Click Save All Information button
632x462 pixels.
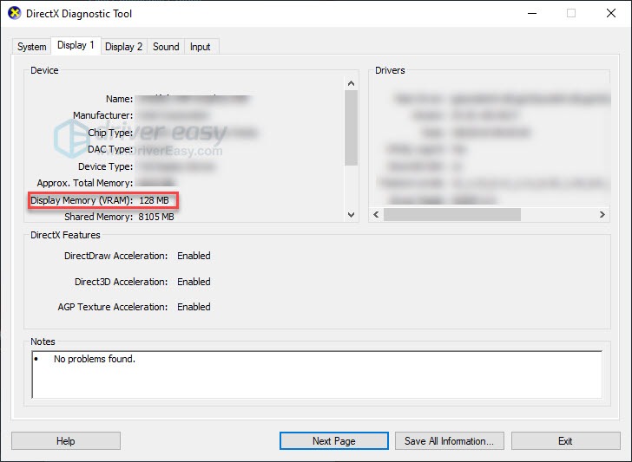(x=449, y=441)
